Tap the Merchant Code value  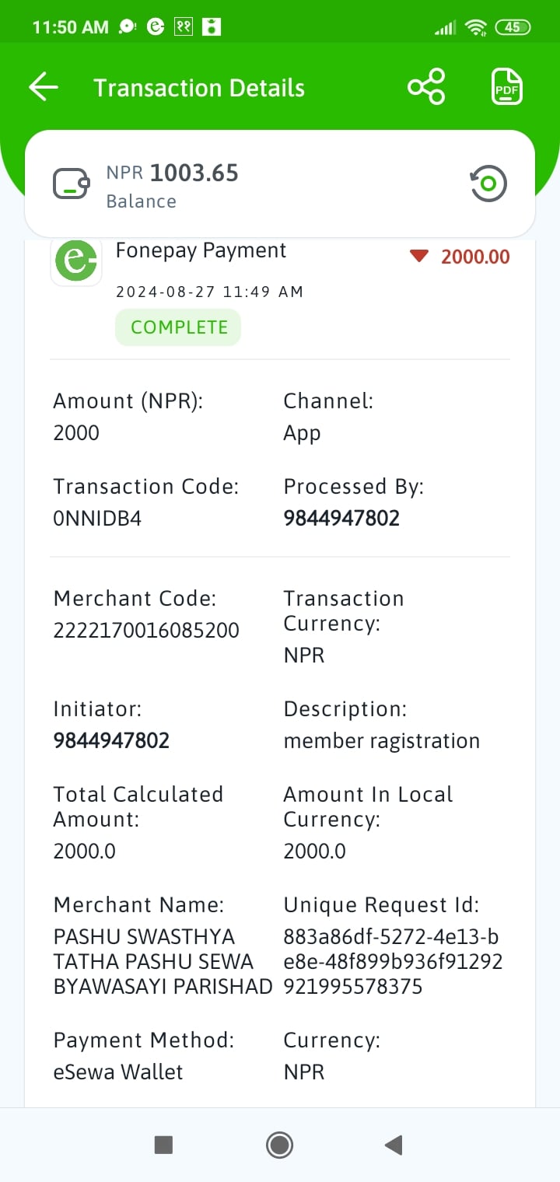pyautogui.click(x=146, y=630)
